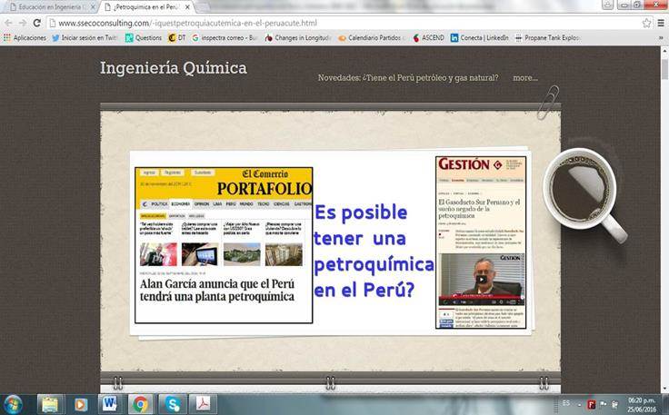The height and width of the screenshot is (415, 669).
Task: Open the Questions bookmark
Action: (x=144, y=38)
